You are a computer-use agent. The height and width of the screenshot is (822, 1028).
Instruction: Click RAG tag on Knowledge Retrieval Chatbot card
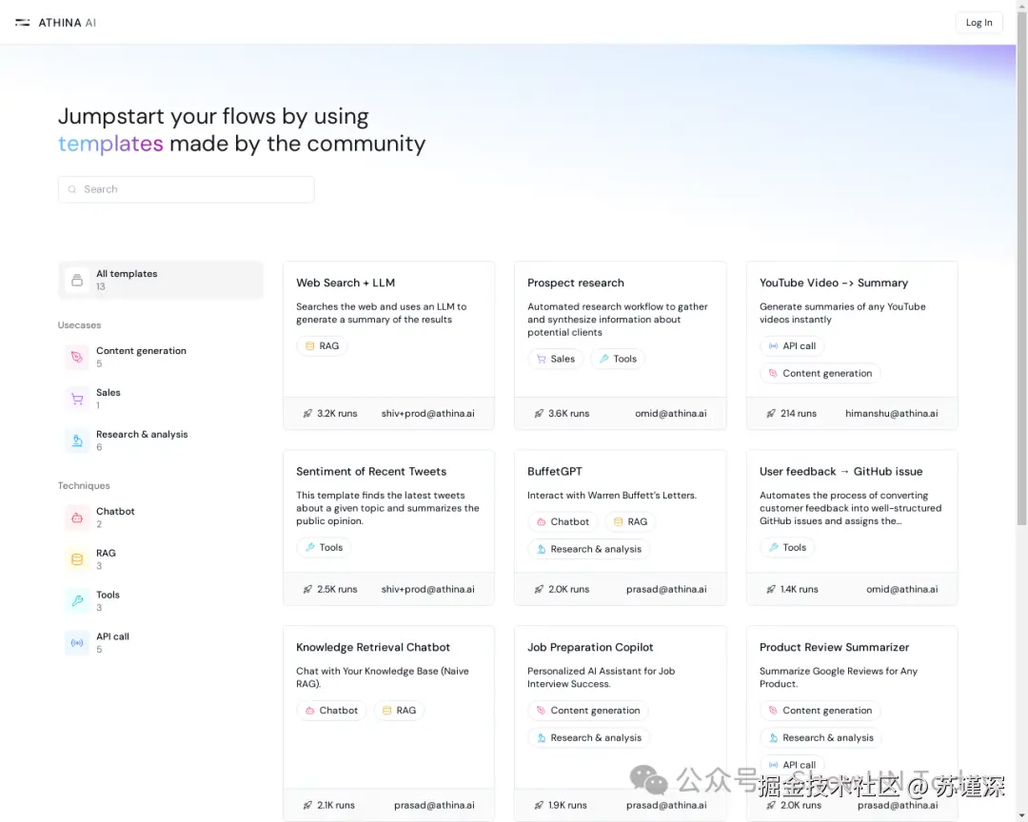pyautogui.click(x=399, y=711)
